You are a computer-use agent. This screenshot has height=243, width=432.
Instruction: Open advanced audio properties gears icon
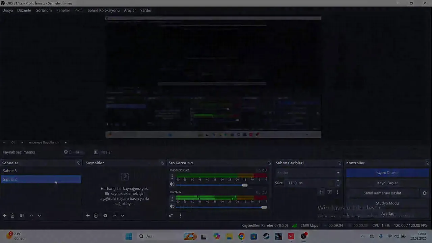pos(171,216)
